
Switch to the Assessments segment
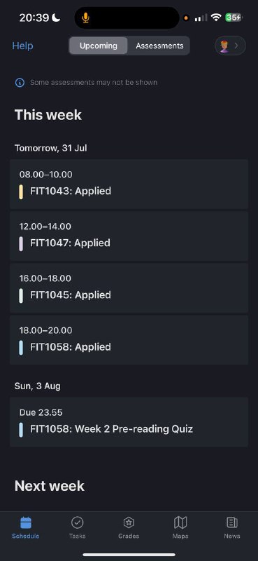coord(159,46)
